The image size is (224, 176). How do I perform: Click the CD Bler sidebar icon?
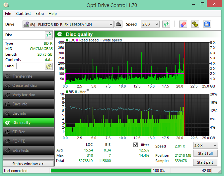[7, 132]
